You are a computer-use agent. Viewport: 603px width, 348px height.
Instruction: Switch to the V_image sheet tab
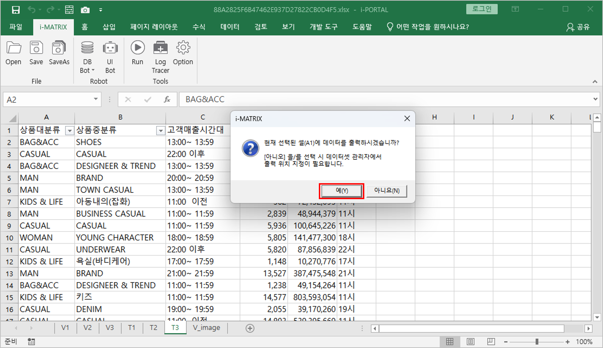[x=206, y=328]
